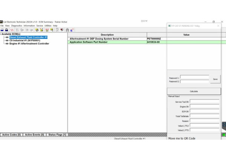Focus the Engine SN input field
The width and height of the screenshot is (226, 160).
pos(205,107)
